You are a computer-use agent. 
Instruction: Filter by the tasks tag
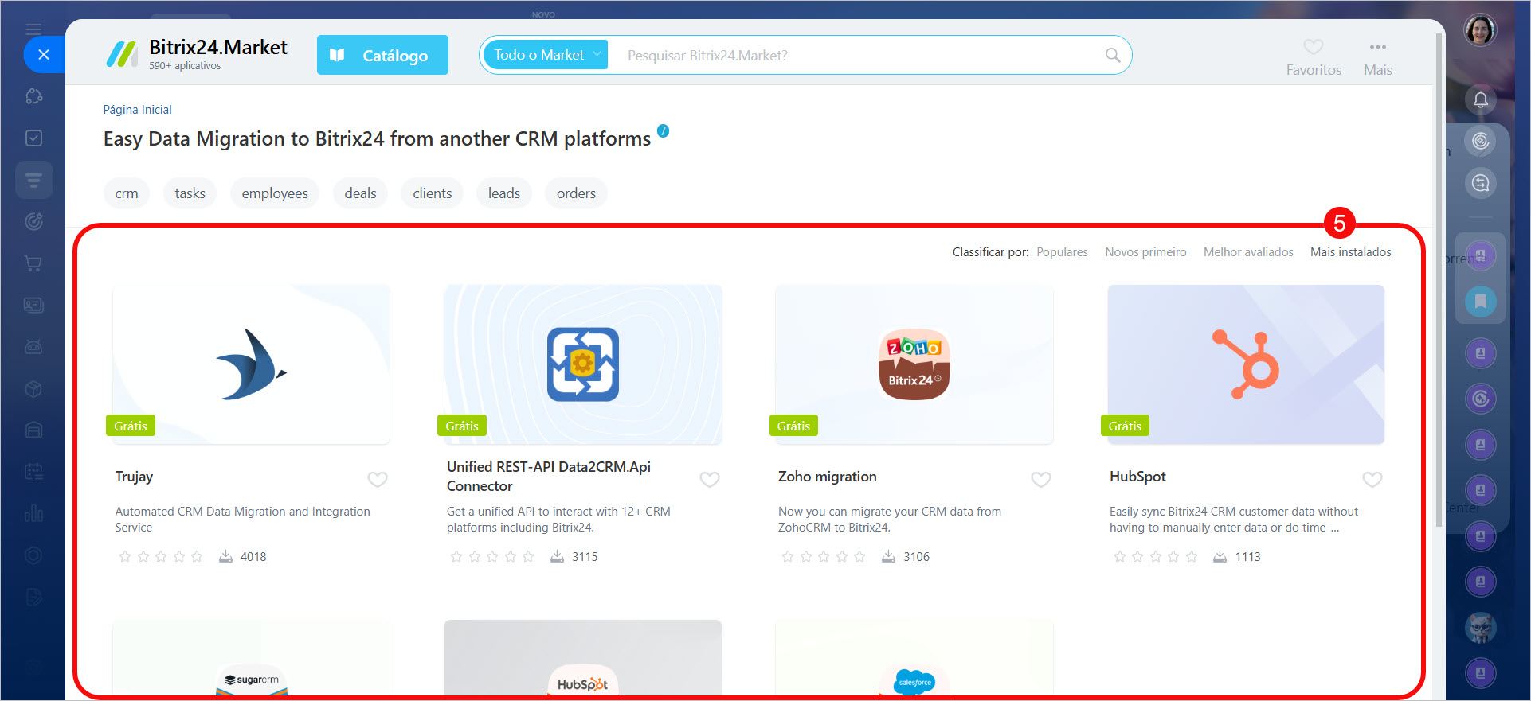pos(190,193)
